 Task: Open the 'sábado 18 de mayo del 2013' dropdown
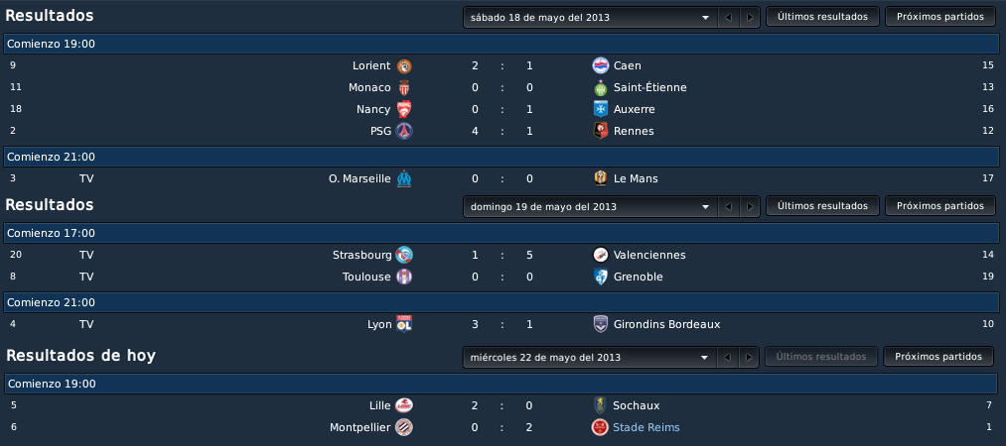[590, 17]
